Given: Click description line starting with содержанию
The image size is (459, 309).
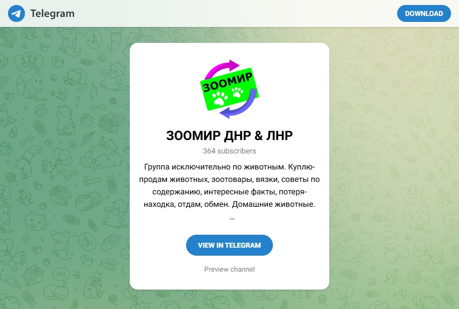Looking at the screenshot, I should 229,192.
